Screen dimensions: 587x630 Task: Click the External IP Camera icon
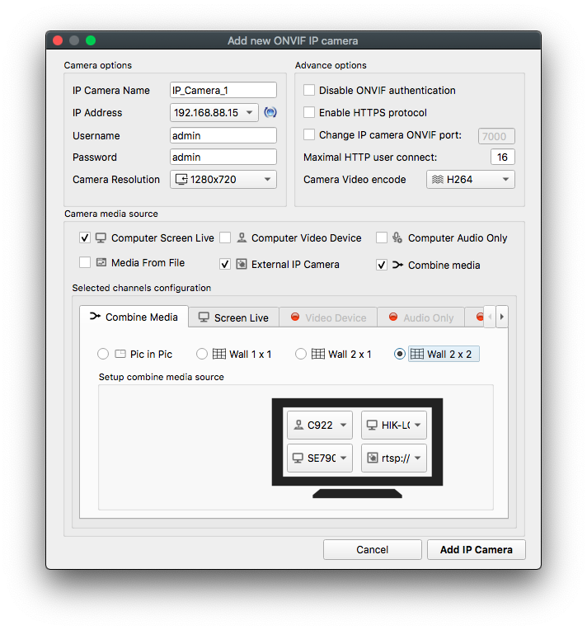(x=241, y=265)
